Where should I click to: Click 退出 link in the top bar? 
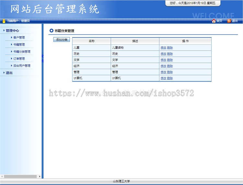[x=235, y=21]
